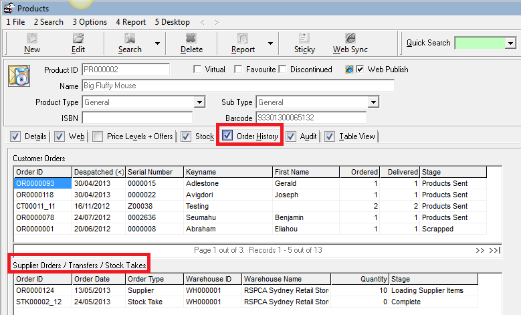Switch to the Web tab
Image resolution: width=521 pixels, height=315 pixels.
[76, 136]
